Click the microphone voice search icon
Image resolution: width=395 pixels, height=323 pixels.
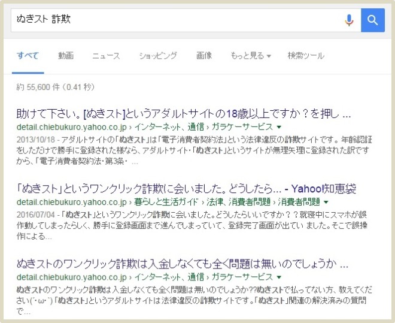click(x=349, y=20)
